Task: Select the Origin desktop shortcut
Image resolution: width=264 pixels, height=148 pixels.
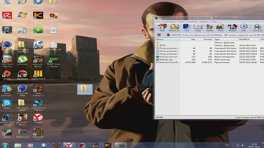Action: click(x=7, y=75)
